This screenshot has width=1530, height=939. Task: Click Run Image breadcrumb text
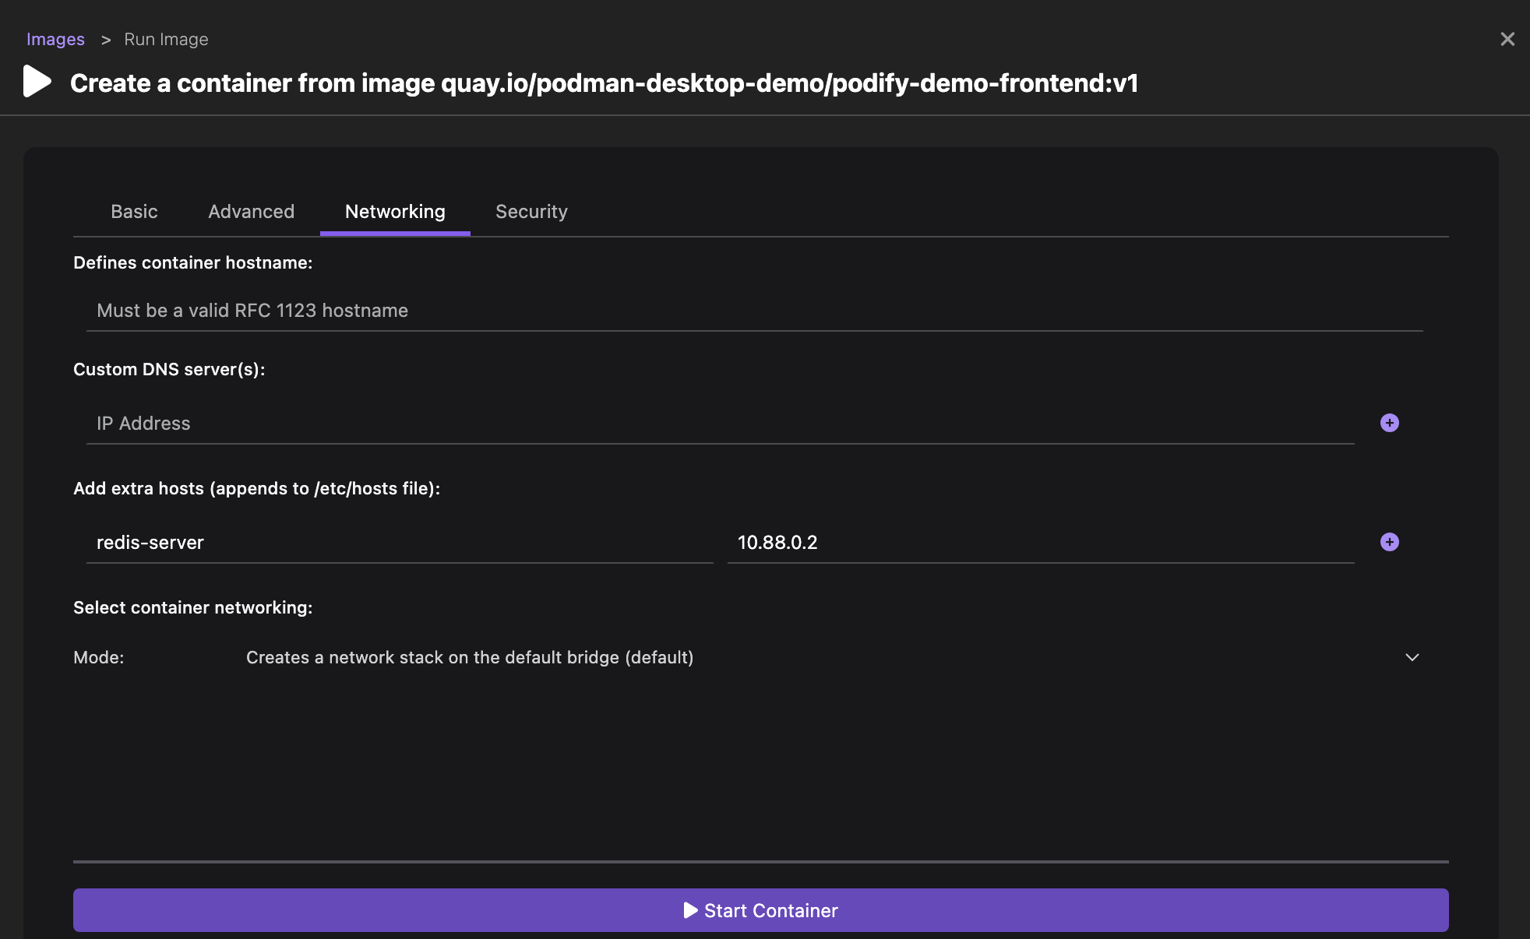(x=166, y=39)
